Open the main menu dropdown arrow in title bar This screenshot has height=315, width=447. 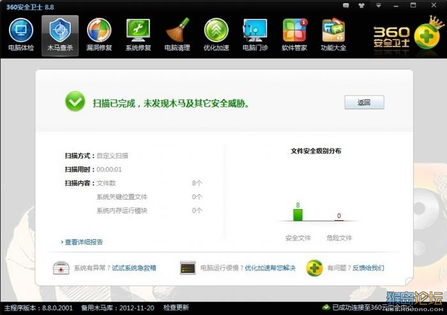pos(378,5)
